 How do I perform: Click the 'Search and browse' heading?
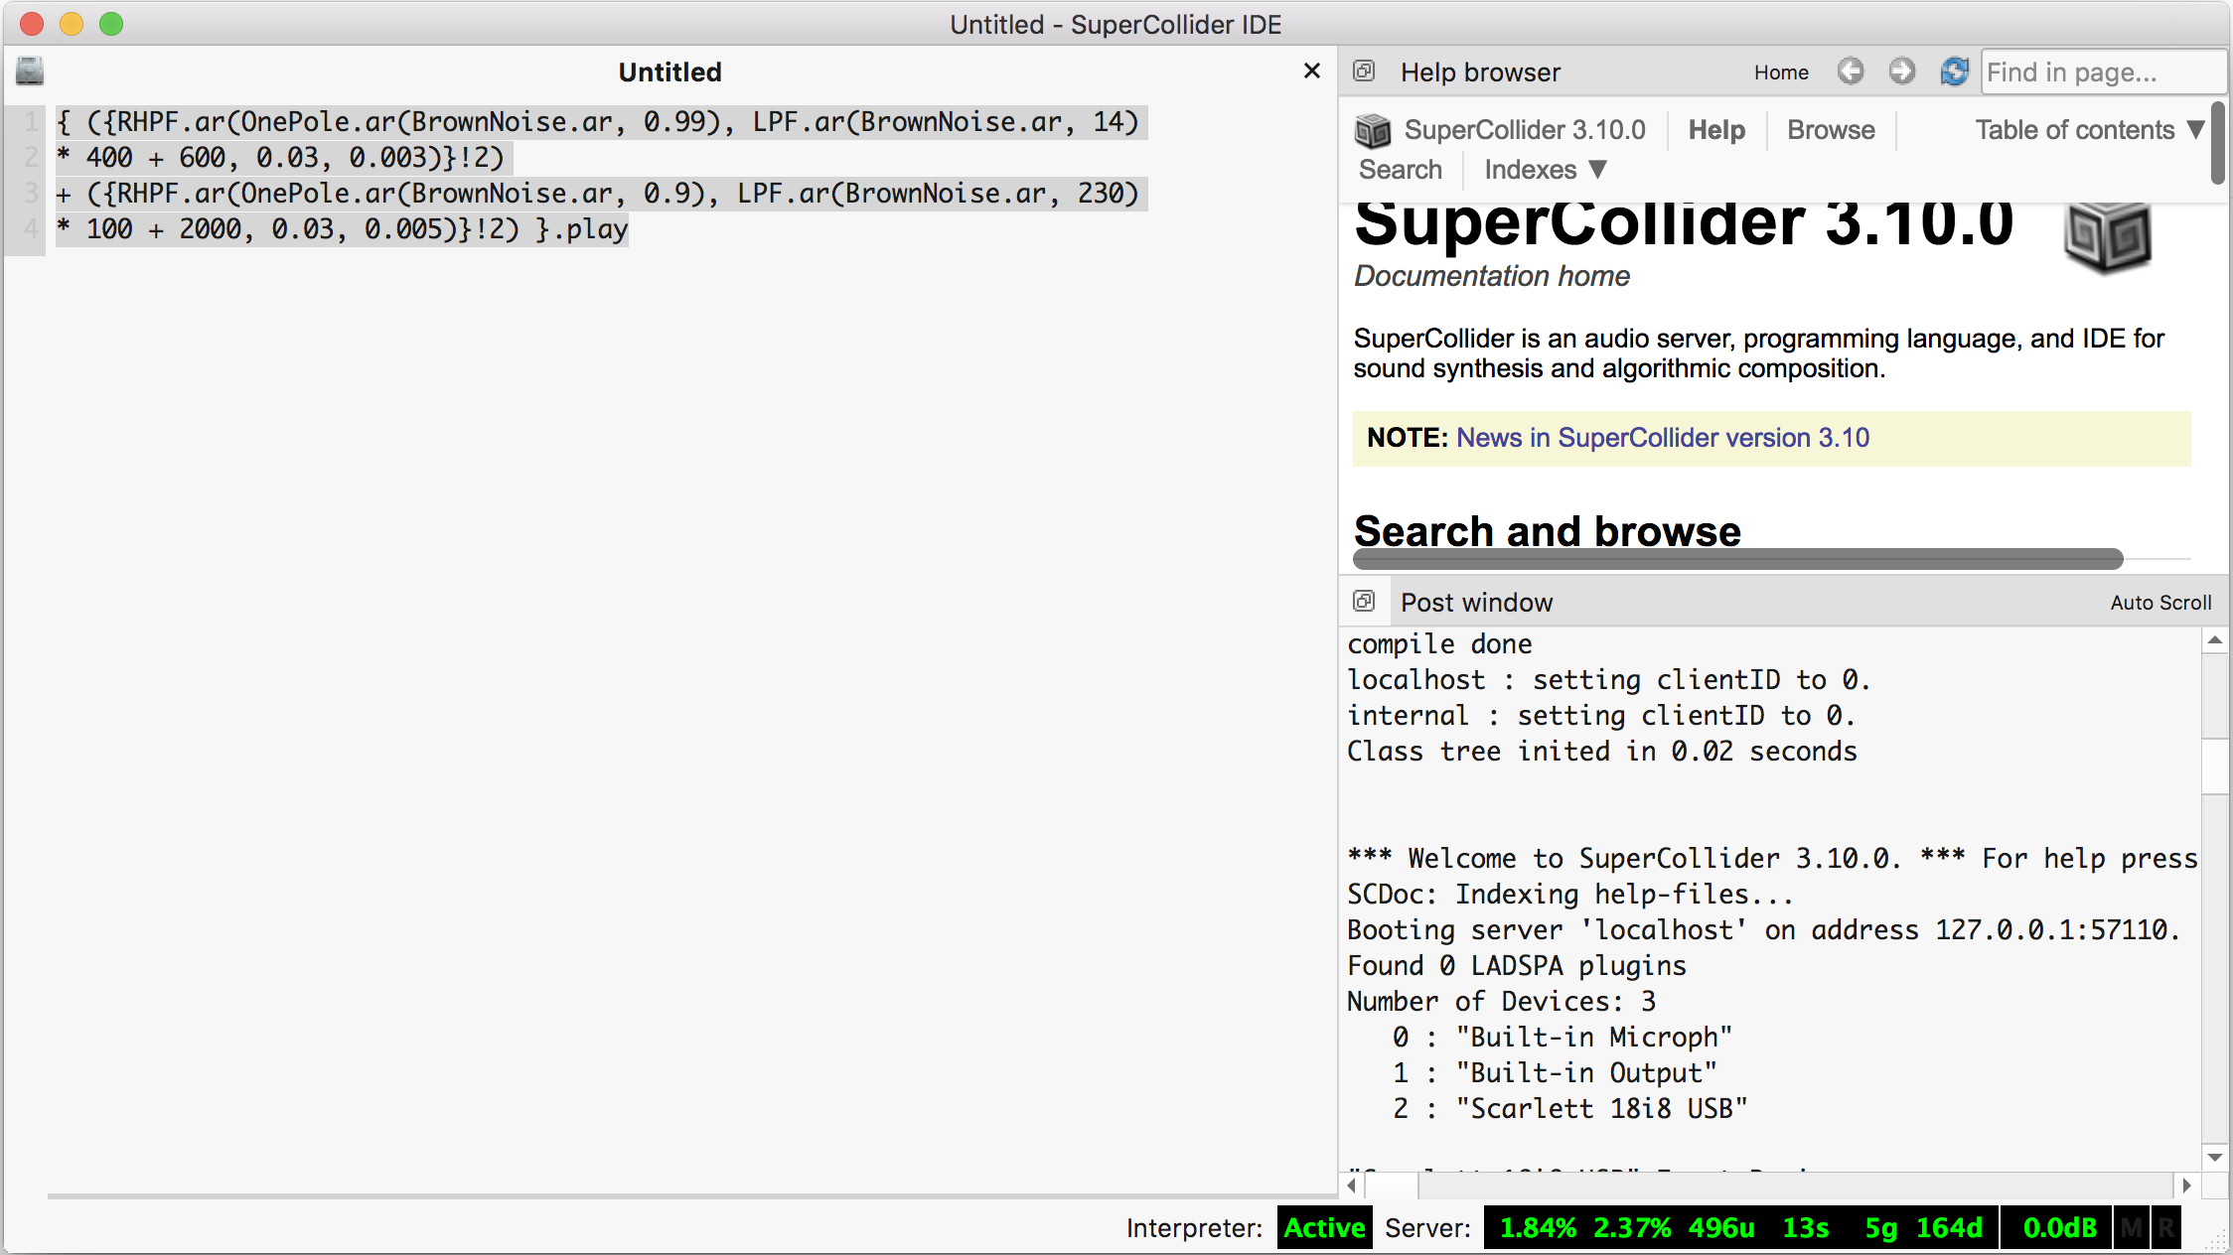pos(1547,531)
